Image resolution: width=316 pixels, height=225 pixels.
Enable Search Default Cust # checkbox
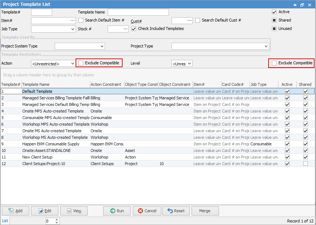(197, 20)
